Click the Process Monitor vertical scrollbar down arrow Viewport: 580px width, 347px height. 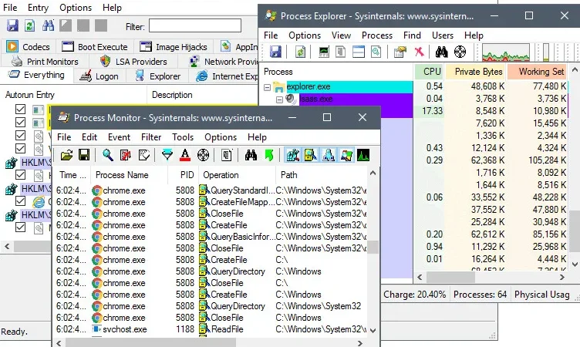(373, 330)
